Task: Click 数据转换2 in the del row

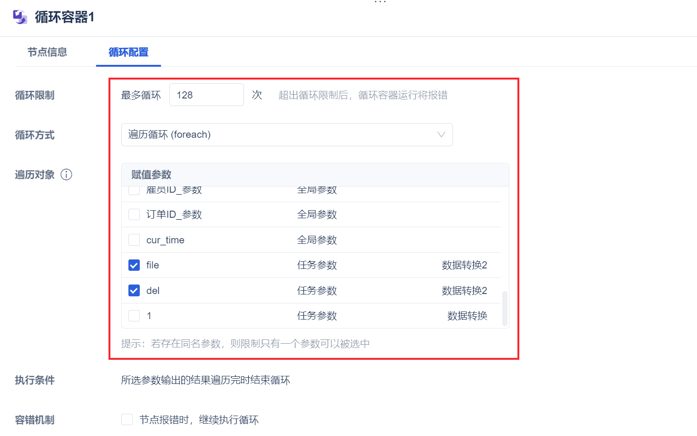Action: click(x=464, y=291)
